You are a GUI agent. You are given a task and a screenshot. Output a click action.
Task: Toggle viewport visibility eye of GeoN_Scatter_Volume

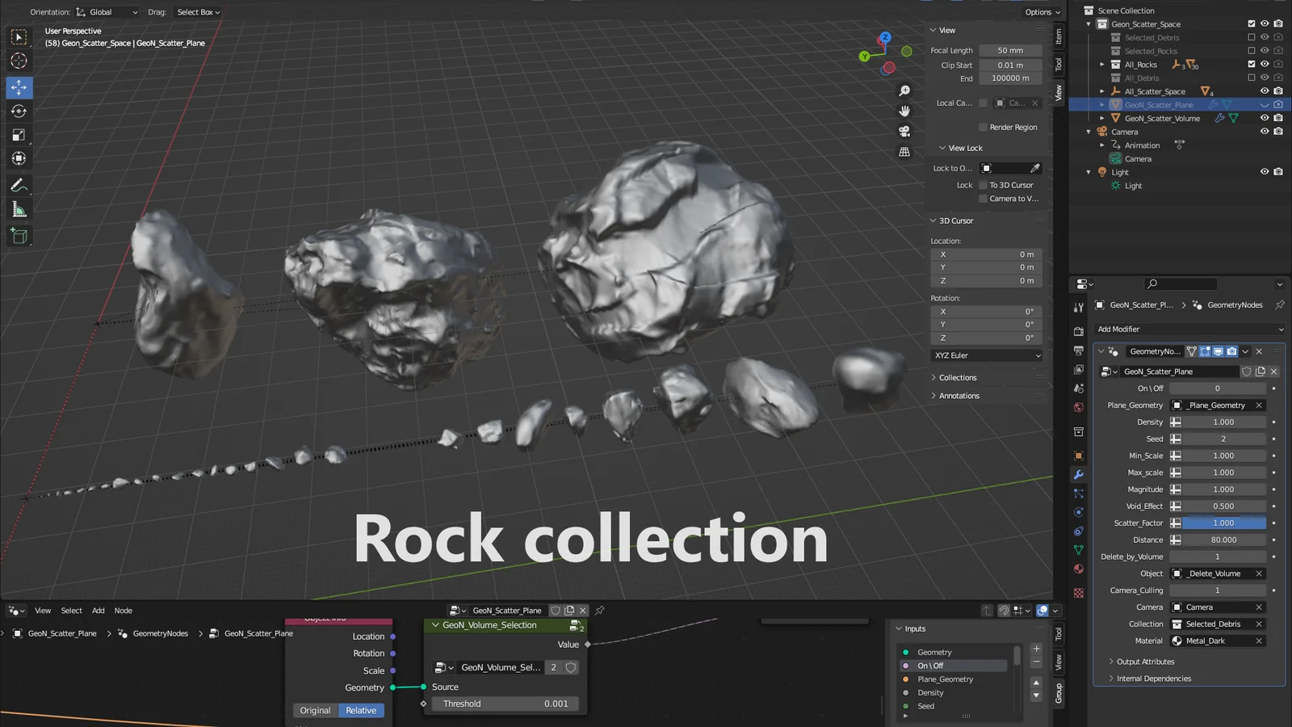click(1265, 117)
